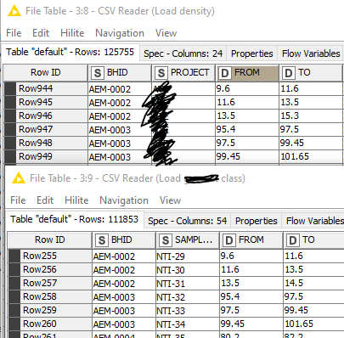The width and height of the screenshot is (344, 338).
Task: Click the KNIME warning icon in Load density title
Action: click(14, 11)
